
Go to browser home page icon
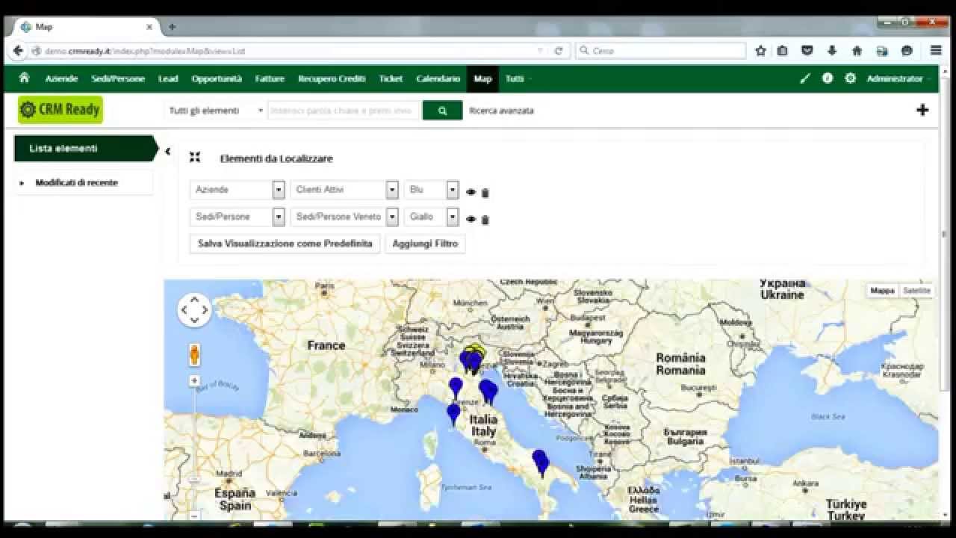point(857,51)
